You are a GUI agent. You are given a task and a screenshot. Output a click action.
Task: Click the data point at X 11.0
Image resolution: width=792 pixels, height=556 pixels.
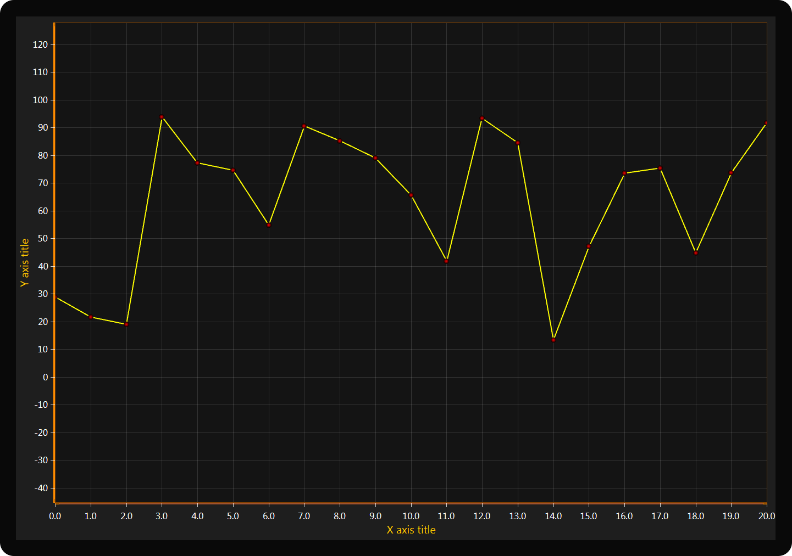[446, 261]
